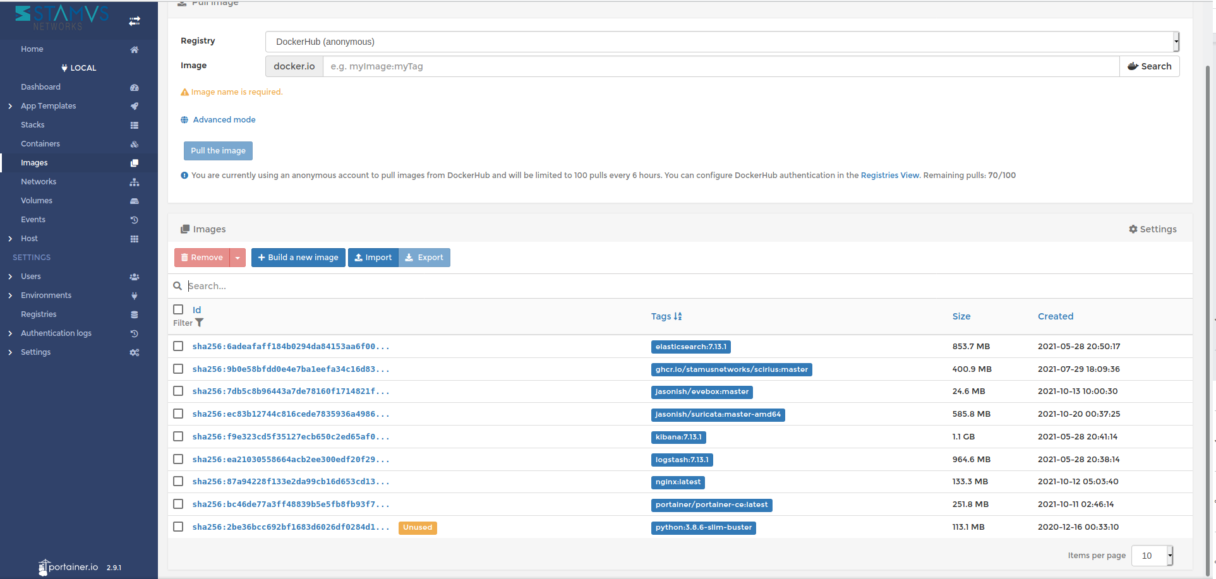Image resolution: width=1216 pixels, height=579 pixels.
Task: Click the Home house icon
Action: (135, 49)
